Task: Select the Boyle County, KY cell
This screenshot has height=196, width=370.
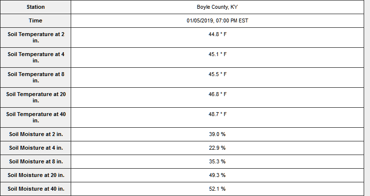Action: [217, 7]
